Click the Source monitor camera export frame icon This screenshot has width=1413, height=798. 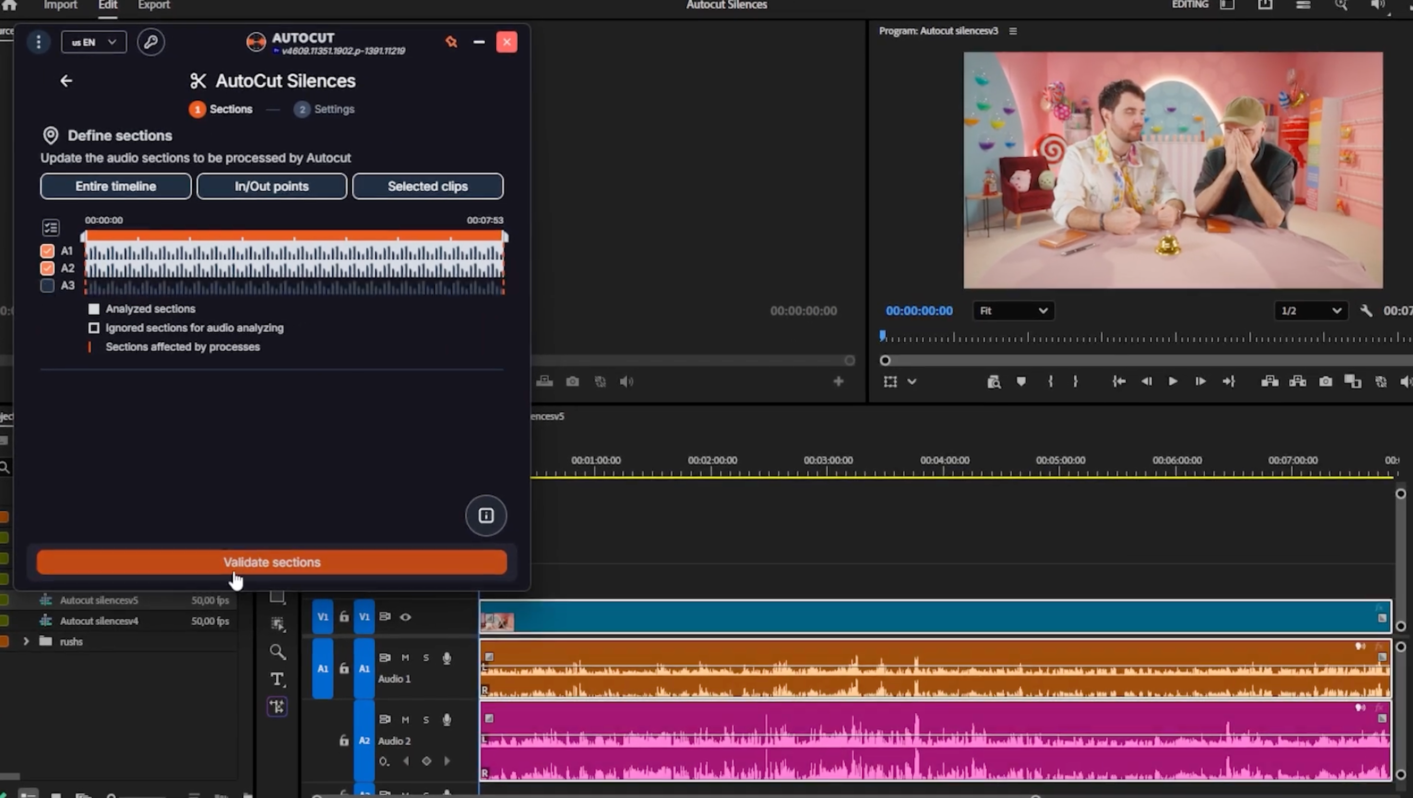(572, 381)
